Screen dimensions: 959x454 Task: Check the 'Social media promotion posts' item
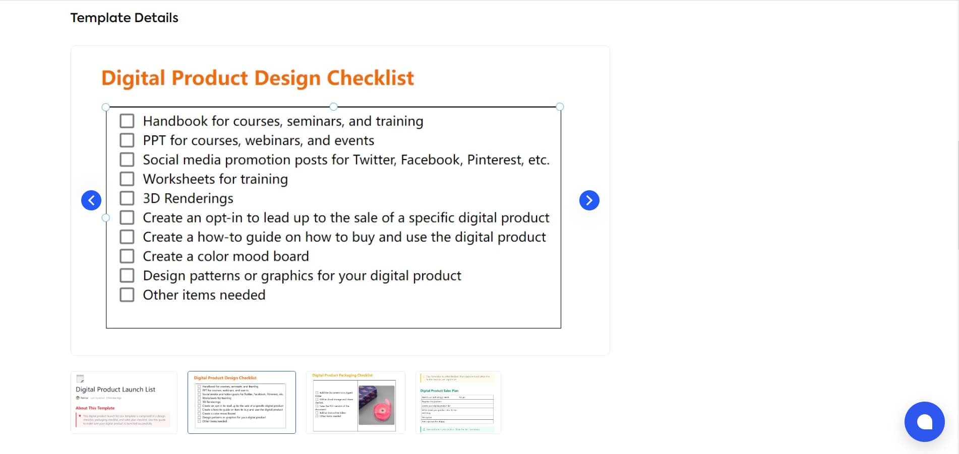(127, 160)
